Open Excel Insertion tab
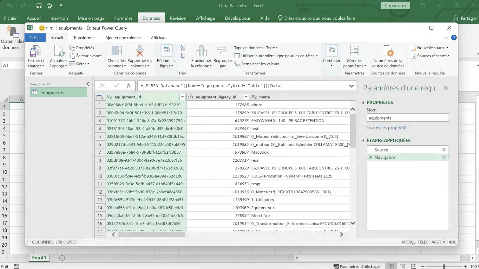The image size is (479, 269). point(59,18)
